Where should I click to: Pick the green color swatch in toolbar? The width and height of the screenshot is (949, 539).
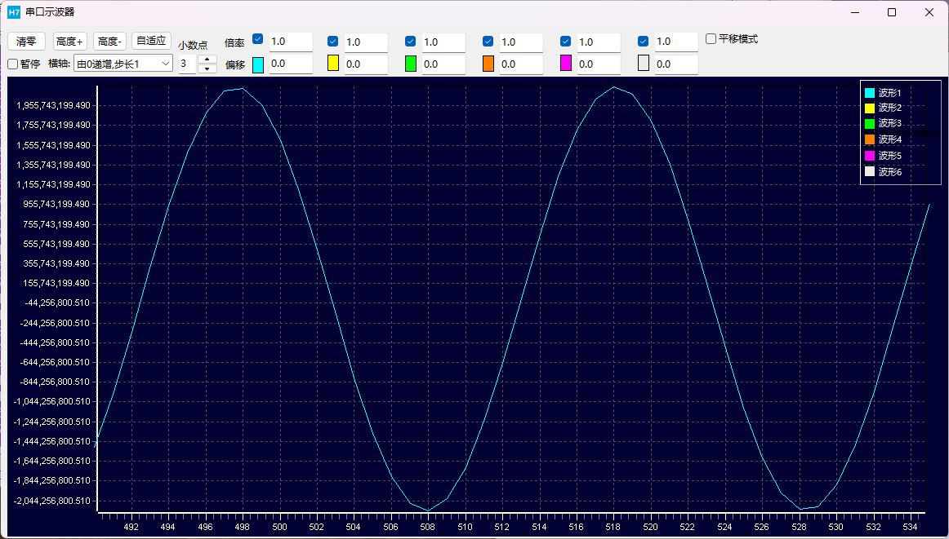point(411,64)
